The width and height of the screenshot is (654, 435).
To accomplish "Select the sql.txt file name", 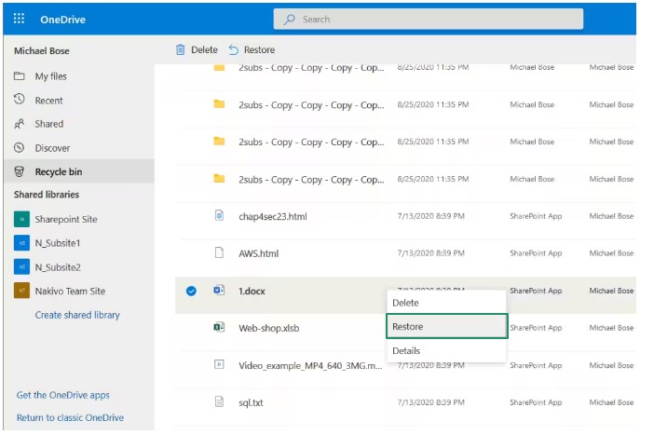I will [x=251, y=403].
